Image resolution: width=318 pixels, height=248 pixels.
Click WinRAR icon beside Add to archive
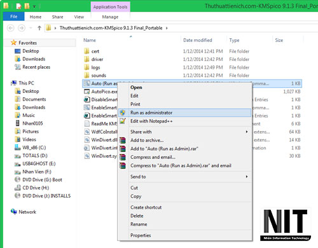coord(123,140)
